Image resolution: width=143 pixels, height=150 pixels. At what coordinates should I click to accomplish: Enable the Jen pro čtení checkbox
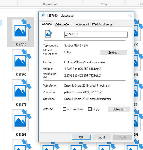pos(64,109)
